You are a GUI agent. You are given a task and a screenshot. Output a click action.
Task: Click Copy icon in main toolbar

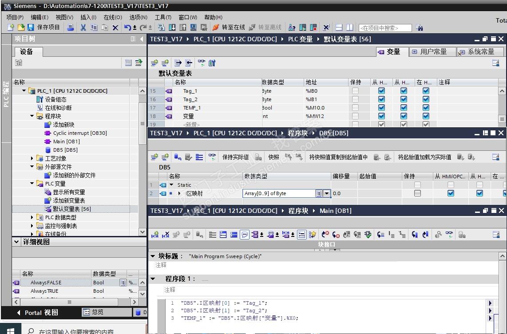pyautogui.click(x=94, y=28)
